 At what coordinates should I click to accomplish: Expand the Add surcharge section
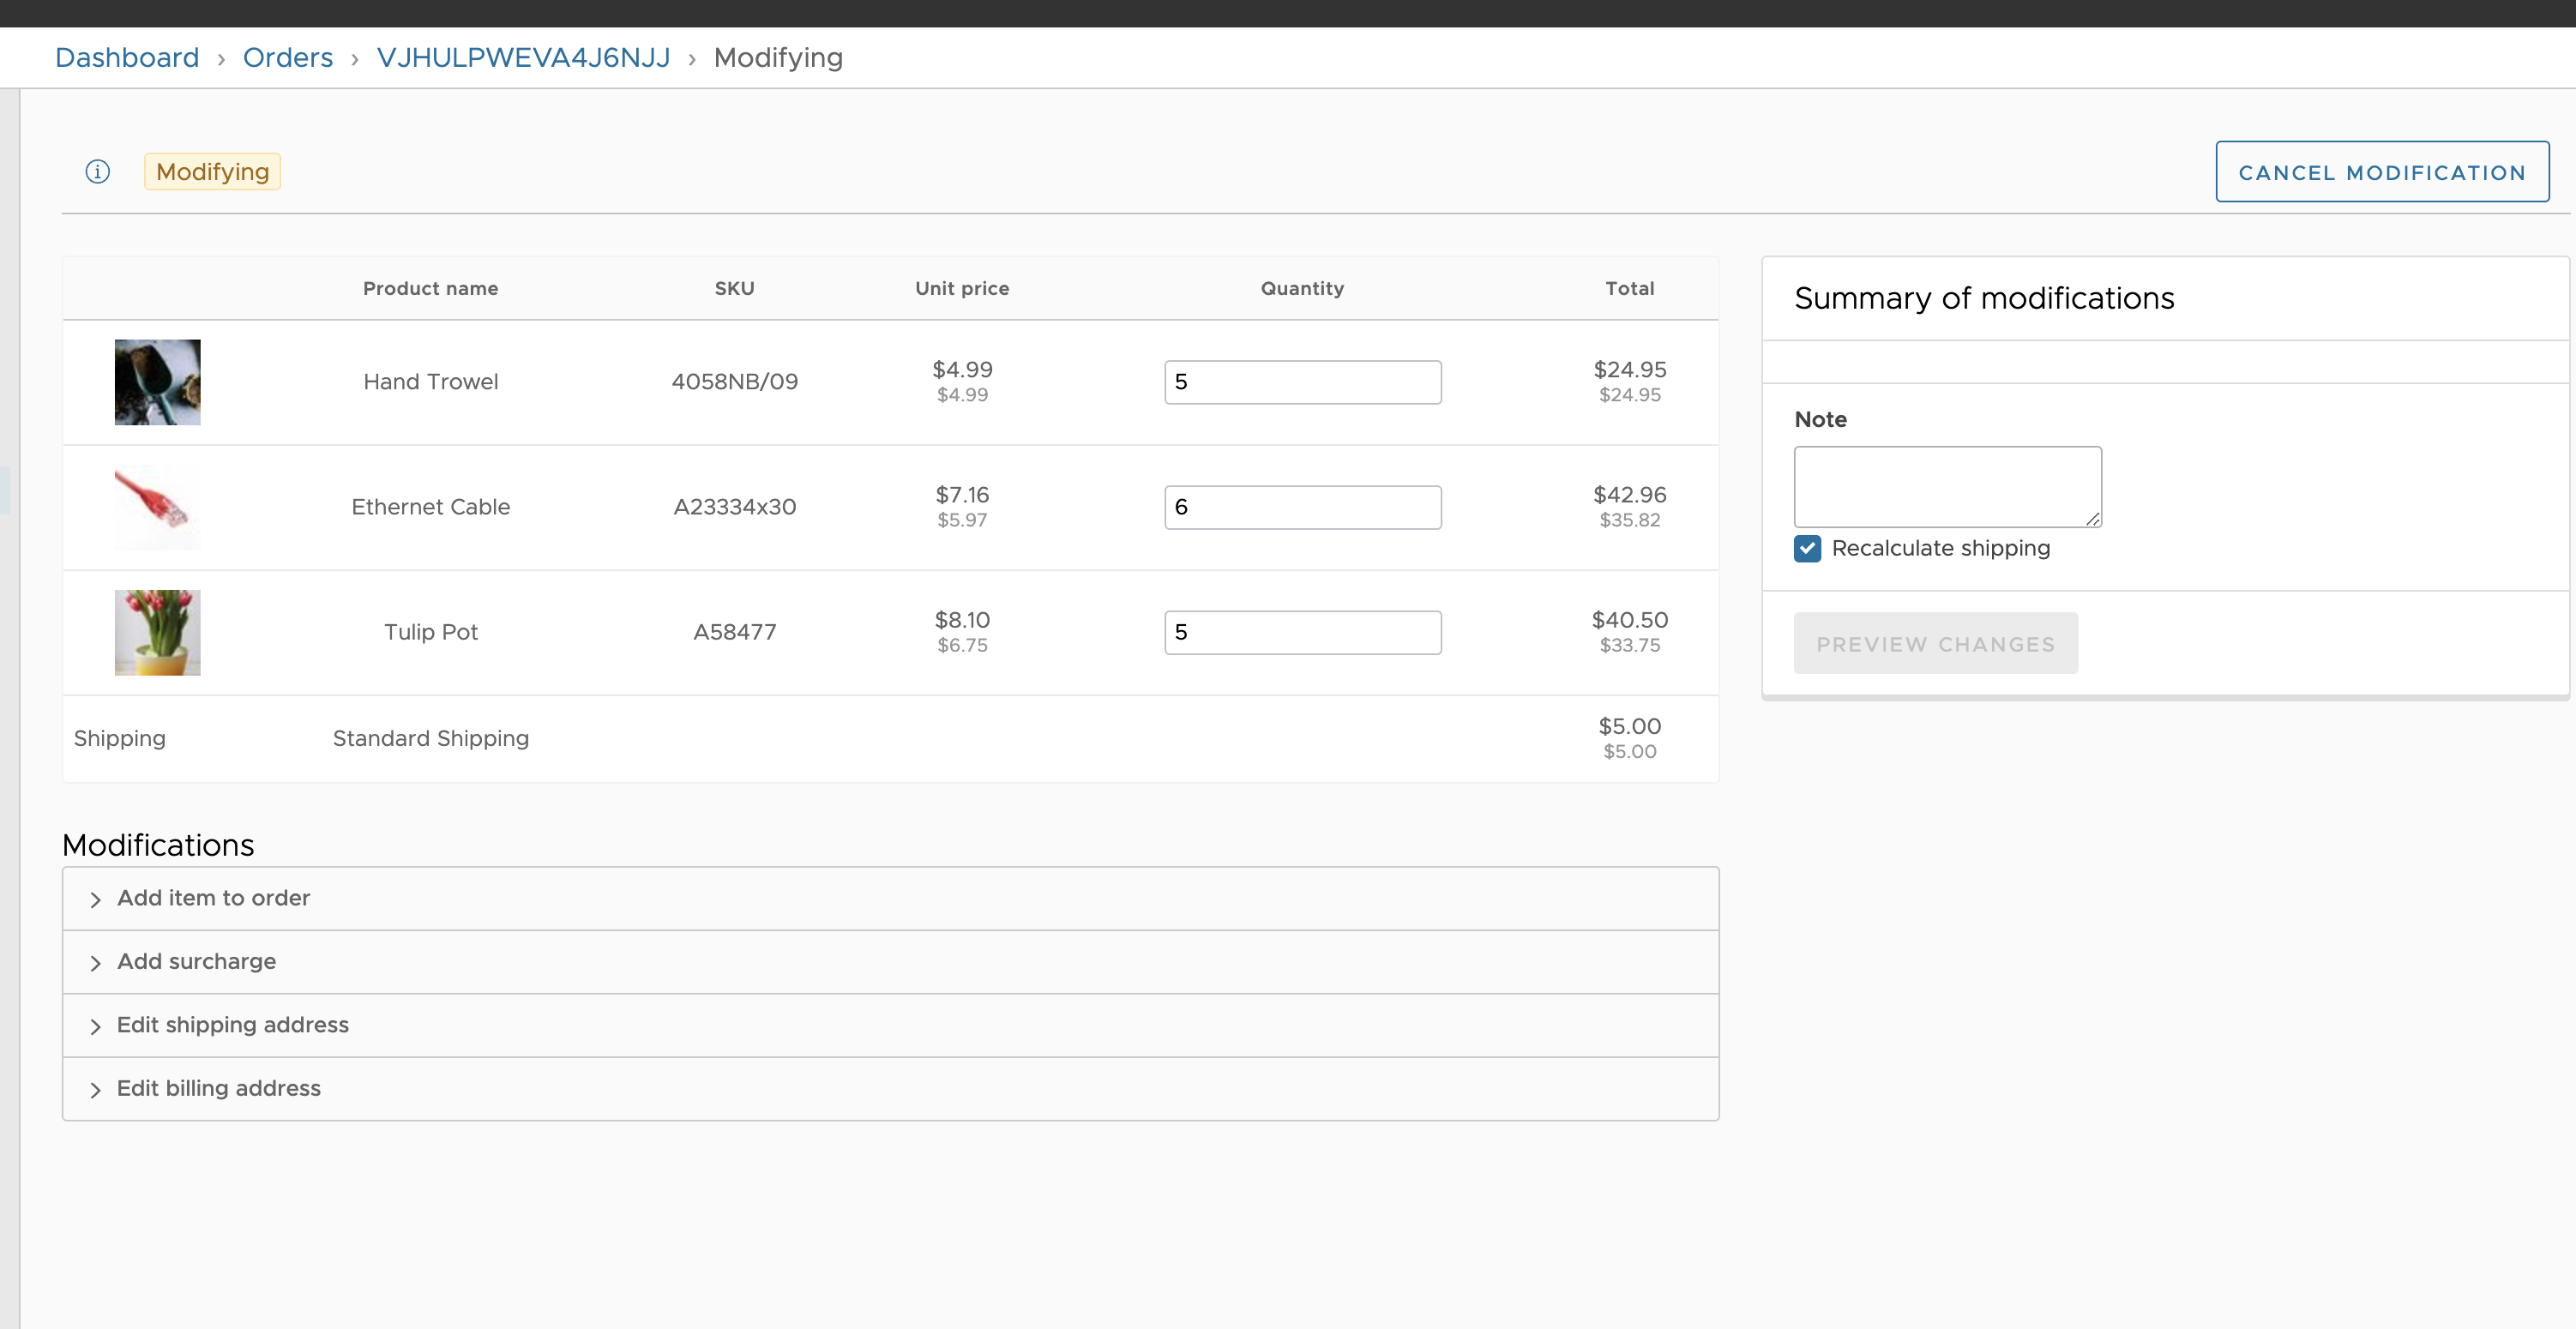(x=196, y=962)
